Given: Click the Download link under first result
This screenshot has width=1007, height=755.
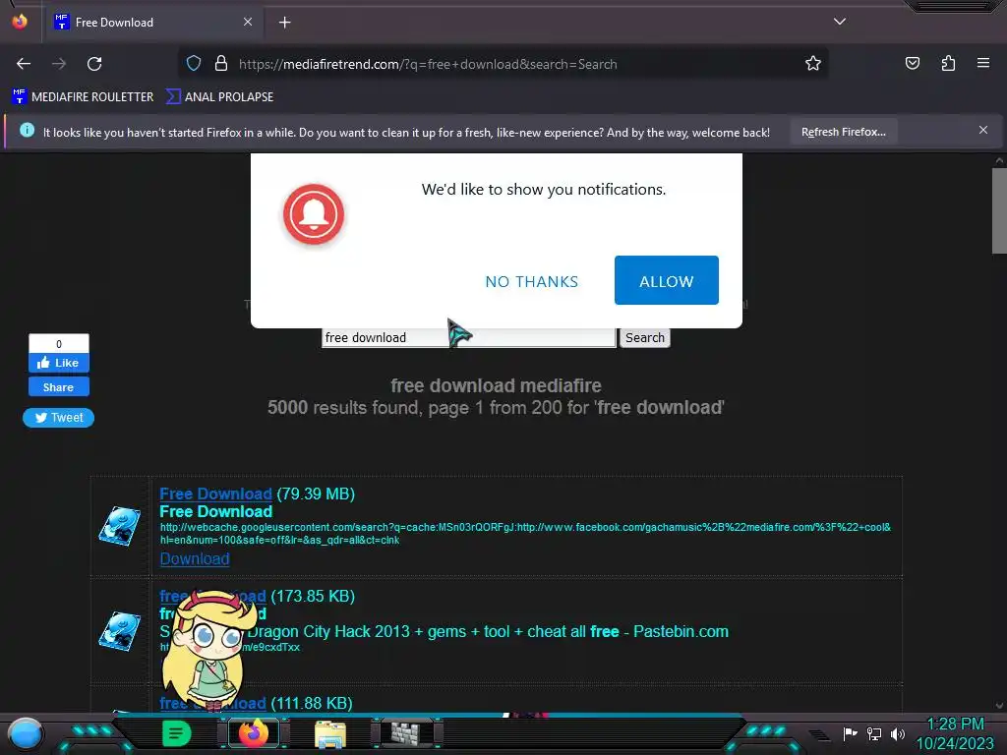Looking at the screenshot, I should pyautogui.click(x=195, y=559).
